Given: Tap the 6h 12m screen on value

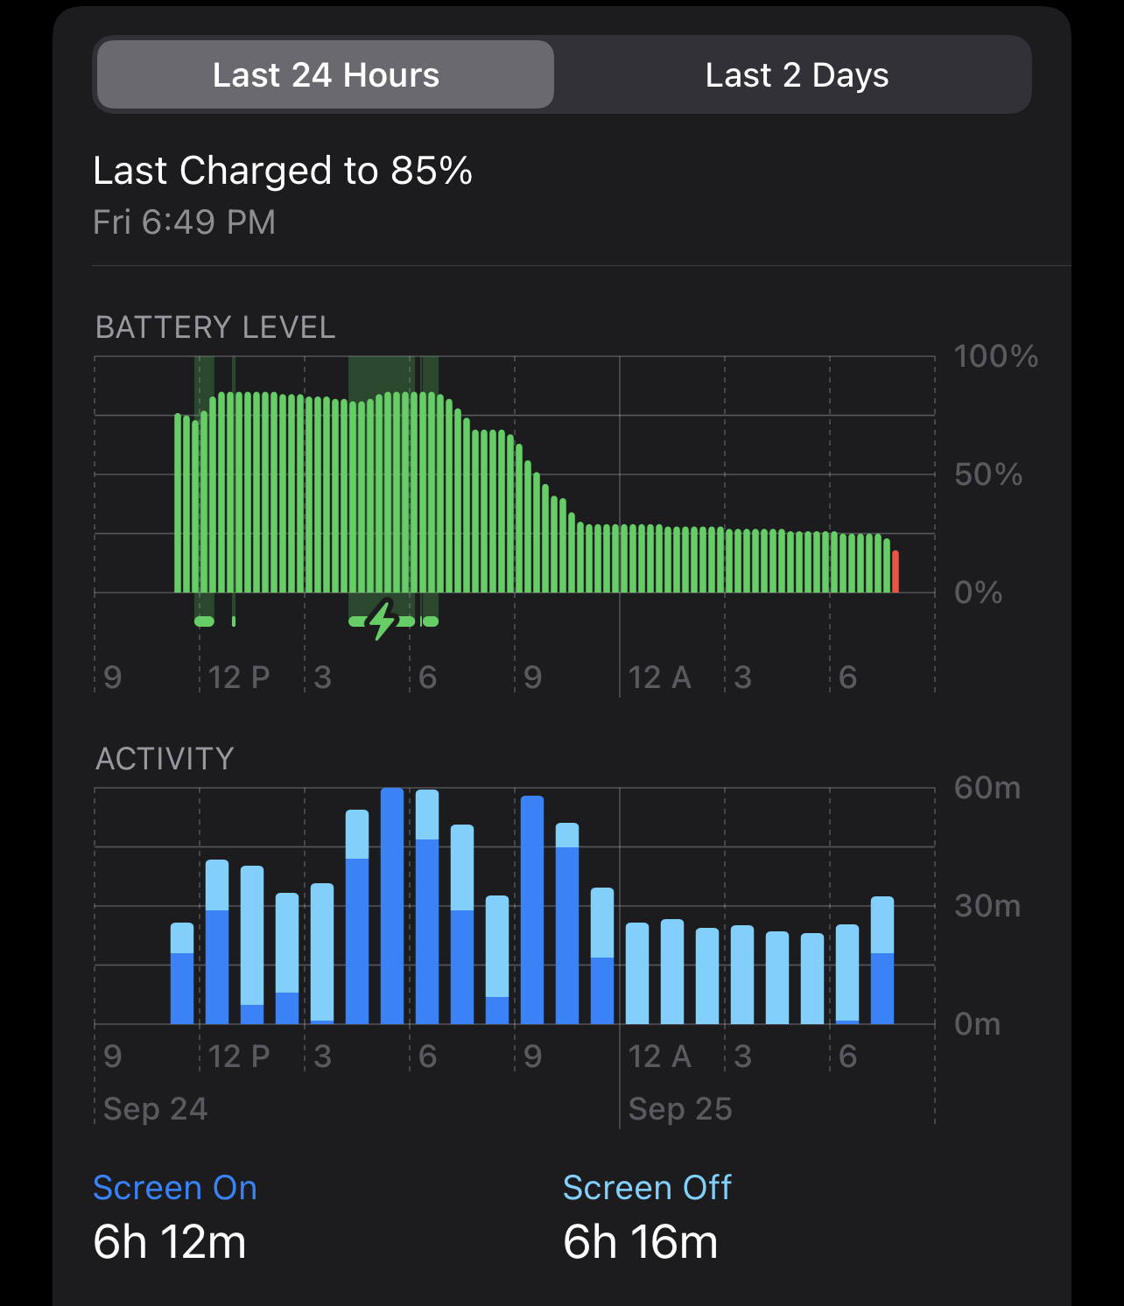Looking at the screenshot, I should 170,1242.
